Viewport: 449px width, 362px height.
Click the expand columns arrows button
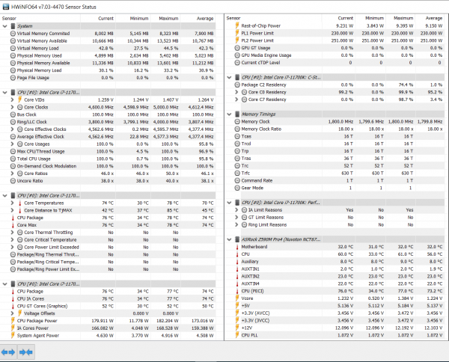point(8,352)
